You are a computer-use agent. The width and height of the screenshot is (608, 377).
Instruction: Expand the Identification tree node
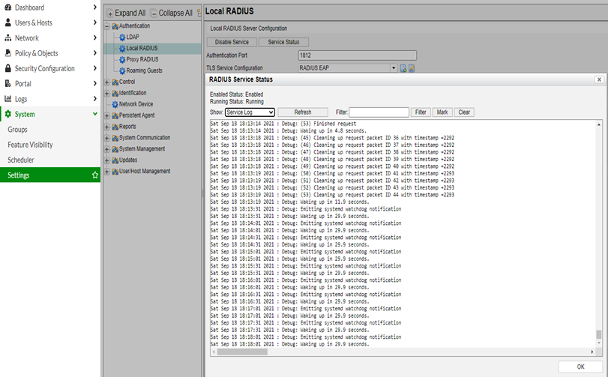tap(107, 94)
